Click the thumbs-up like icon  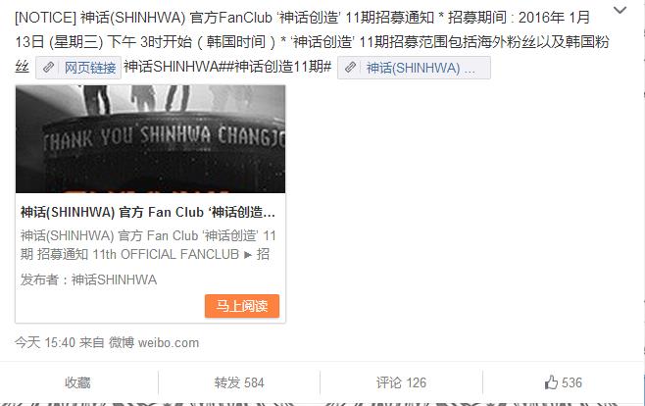click(x=551, y=382)
